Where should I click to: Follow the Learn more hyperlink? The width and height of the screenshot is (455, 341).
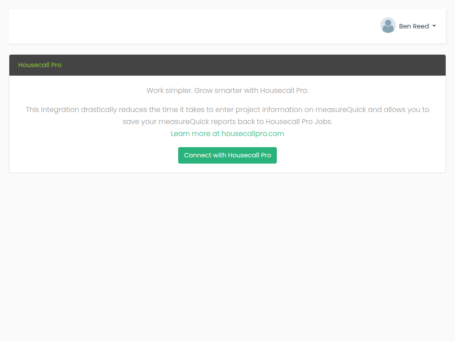227,133
